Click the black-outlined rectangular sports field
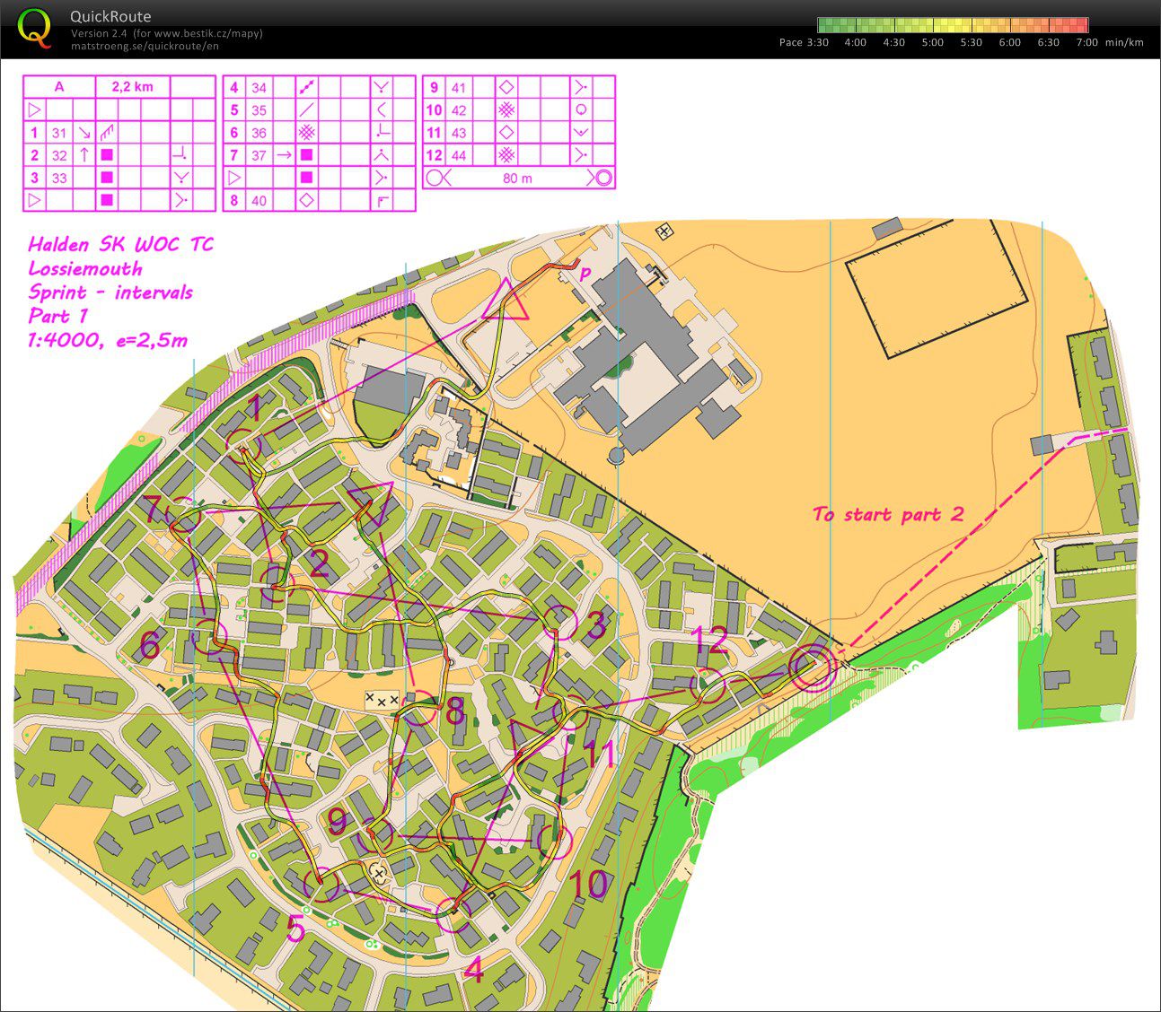1161x1012 pixels. coord(937,289)
